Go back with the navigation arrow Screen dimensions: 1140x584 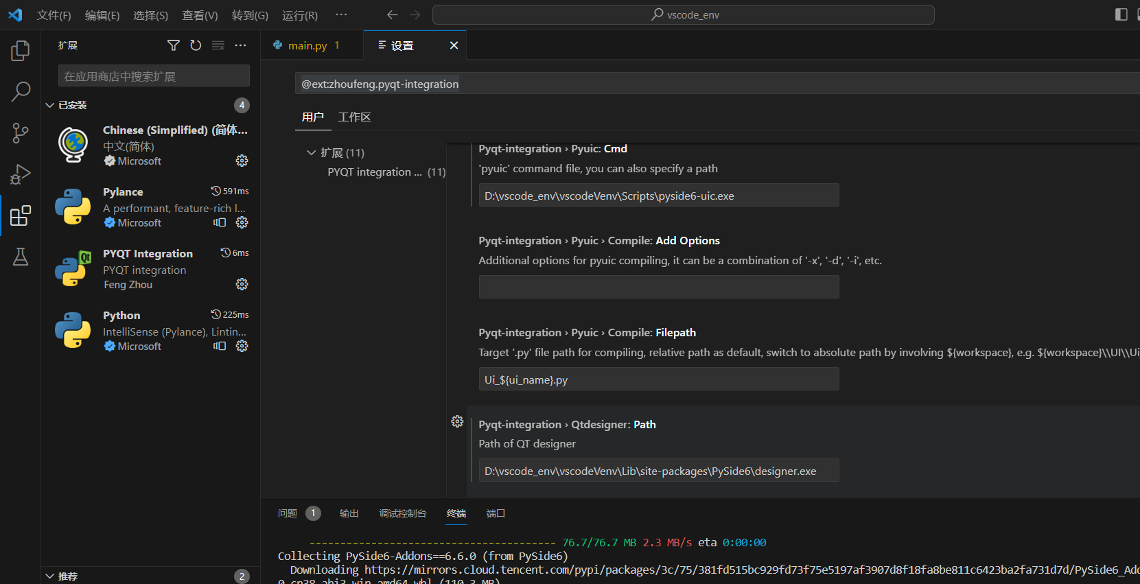[x=392, y=14]
